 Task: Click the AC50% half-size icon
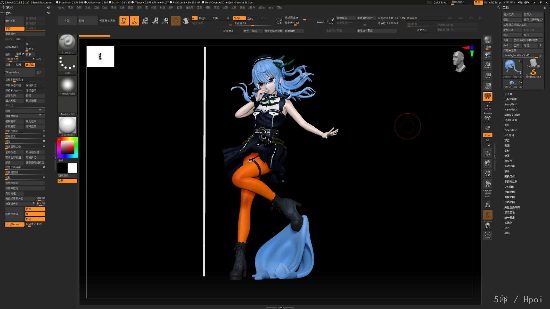[488, 86]
